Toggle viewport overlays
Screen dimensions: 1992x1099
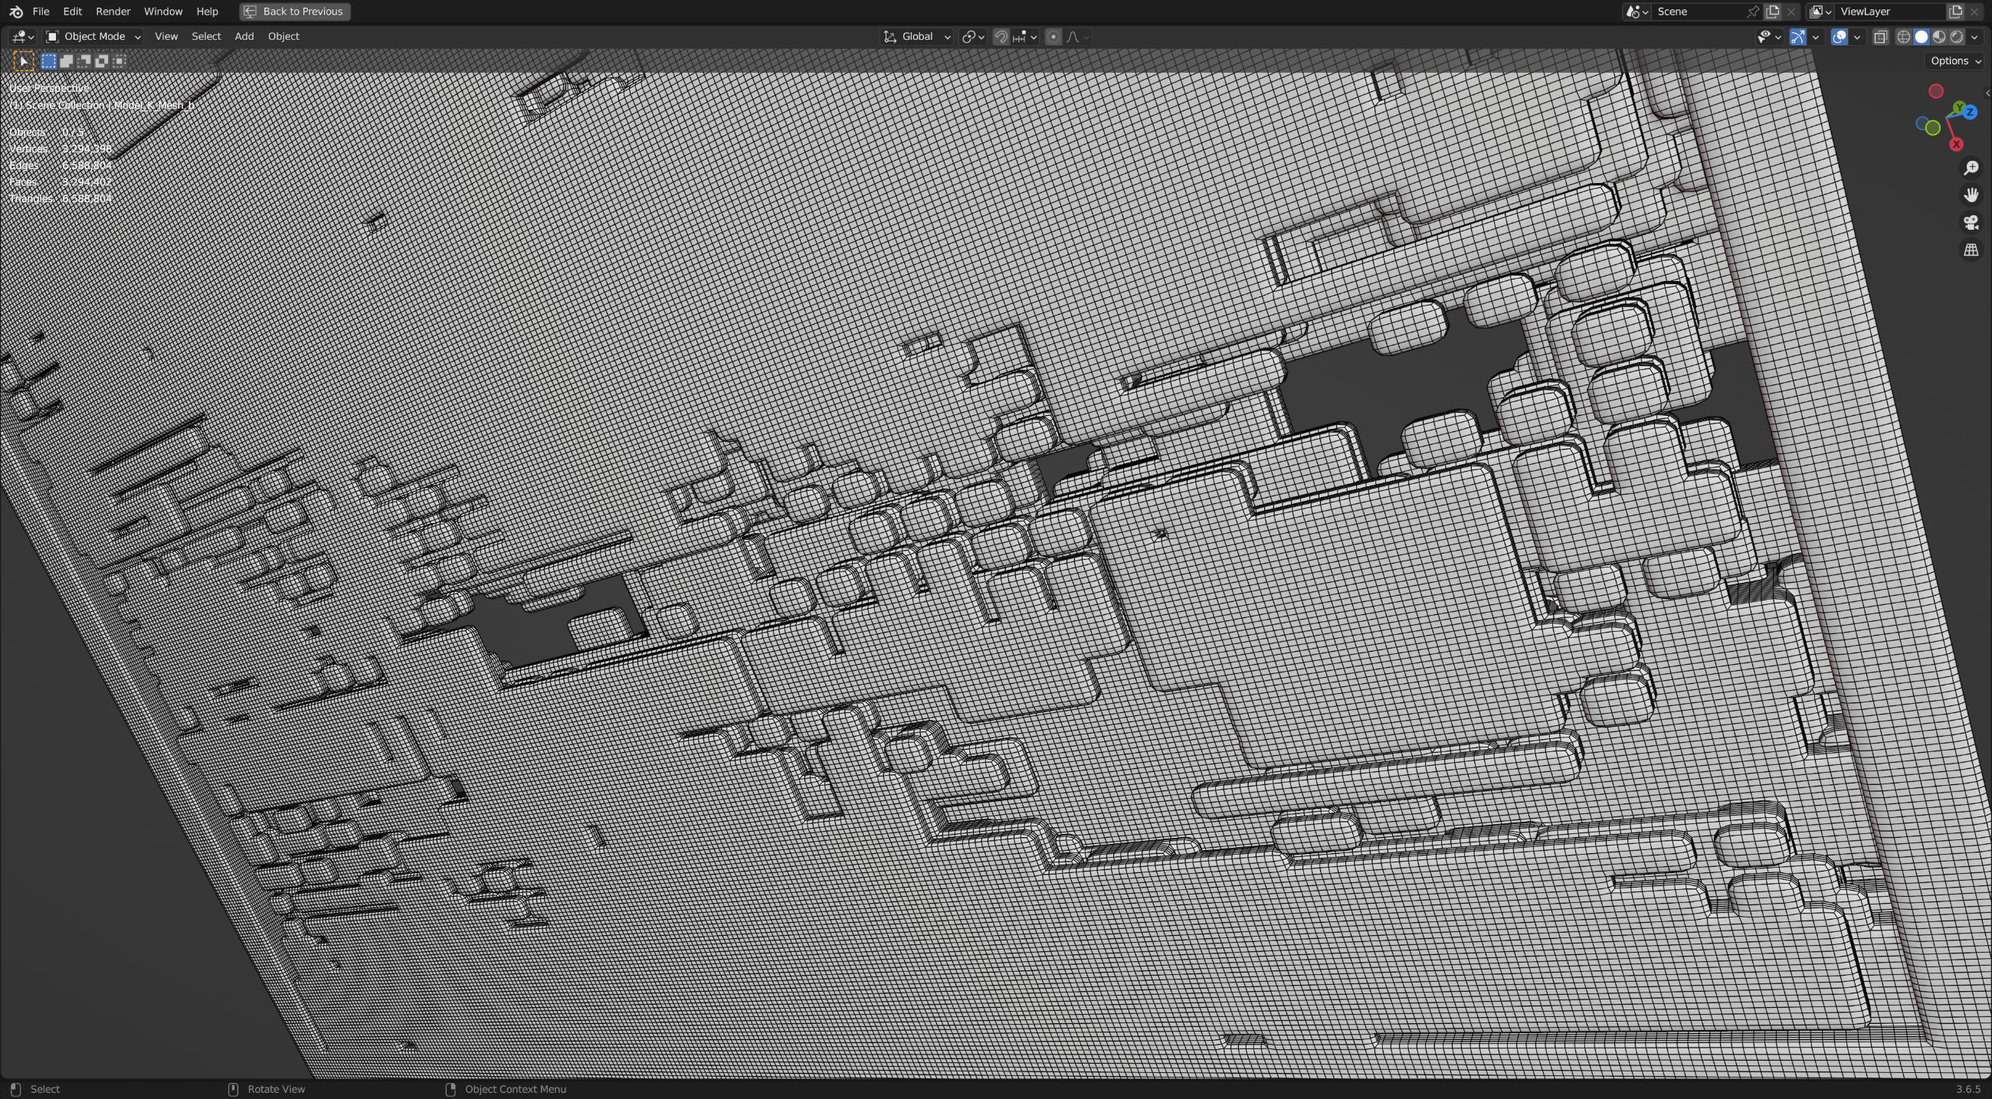coord(1840,36)
